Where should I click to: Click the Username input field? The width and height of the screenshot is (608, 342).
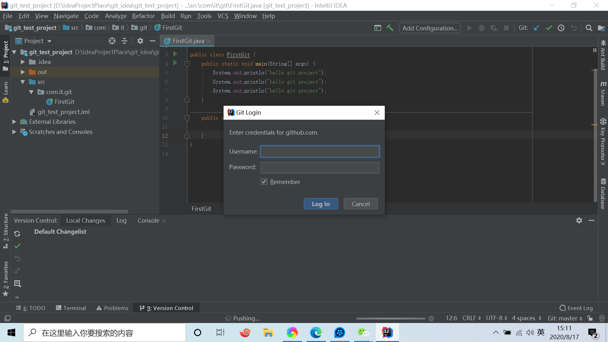click(x=320, y=151)
